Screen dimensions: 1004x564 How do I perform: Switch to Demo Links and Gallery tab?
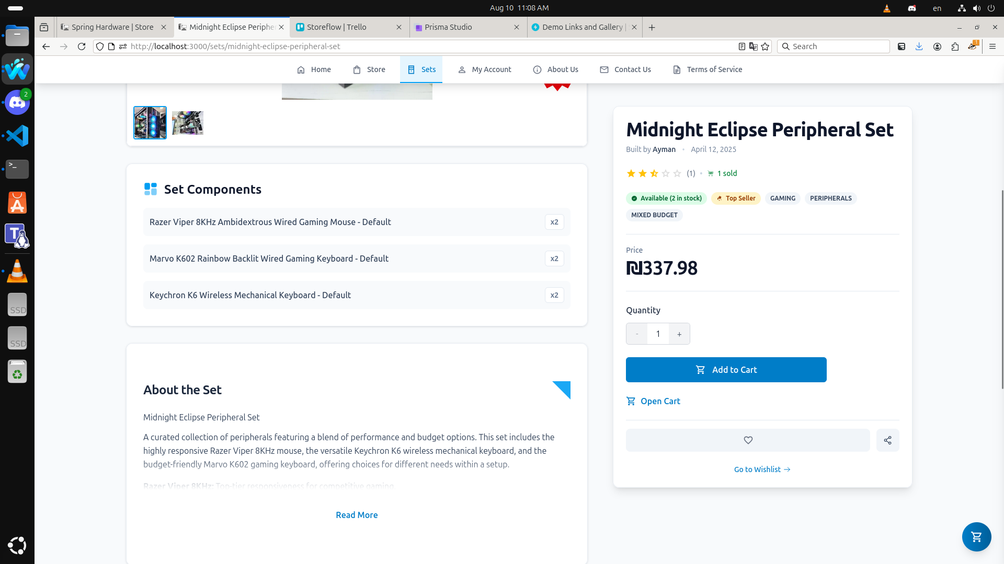pos(585,27)
